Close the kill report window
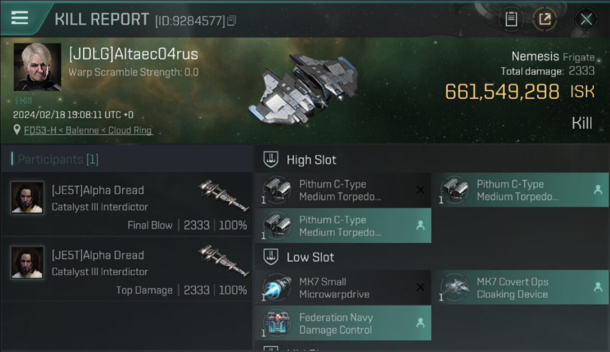610x352 pixels. [x=586, y=19]
